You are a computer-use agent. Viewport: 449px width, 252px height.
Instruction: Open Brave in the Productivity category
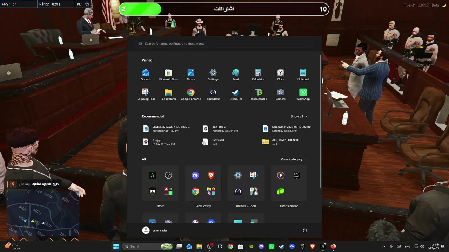(211, 175)
